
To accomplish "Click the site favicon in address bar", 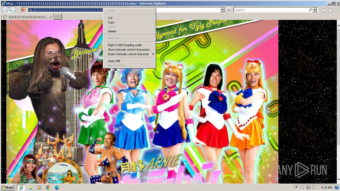I will click(24, 10).
